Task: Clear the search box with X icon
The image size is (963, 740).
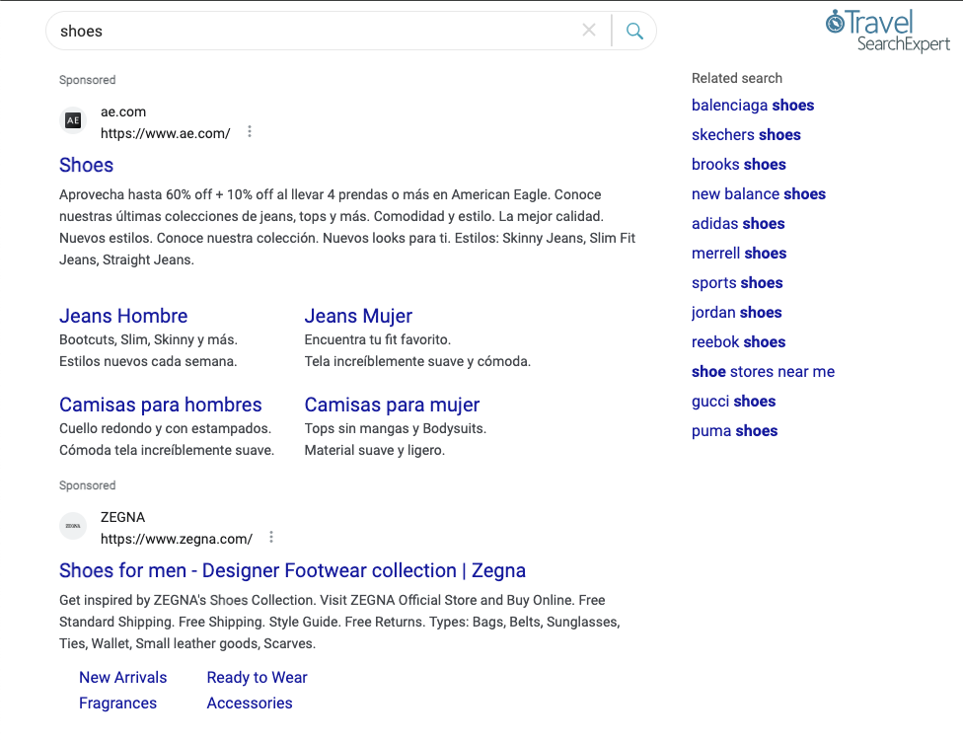Action: coord(588,30)
